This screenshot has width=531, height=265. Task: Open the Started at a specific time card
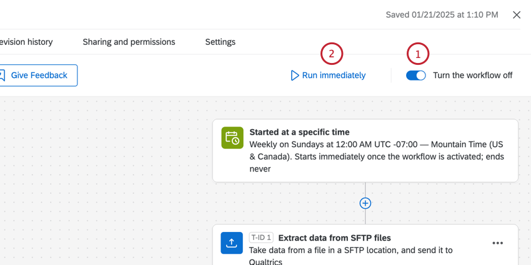[x=365, y=150]
